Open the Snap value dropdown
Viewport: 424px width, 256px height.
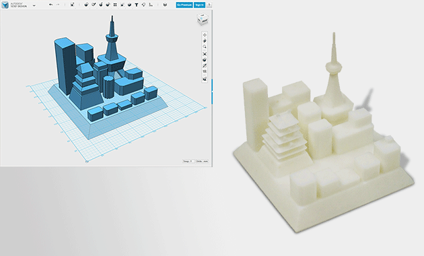tap(188, 161)
